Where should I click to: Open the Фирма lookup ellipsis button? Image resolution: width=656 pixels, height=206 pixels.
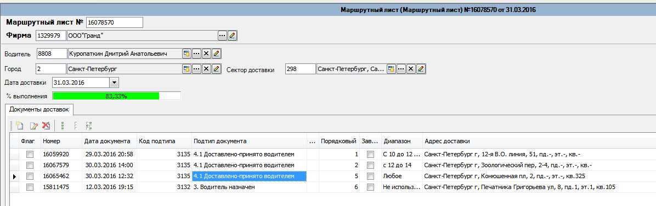click(222, 36)
